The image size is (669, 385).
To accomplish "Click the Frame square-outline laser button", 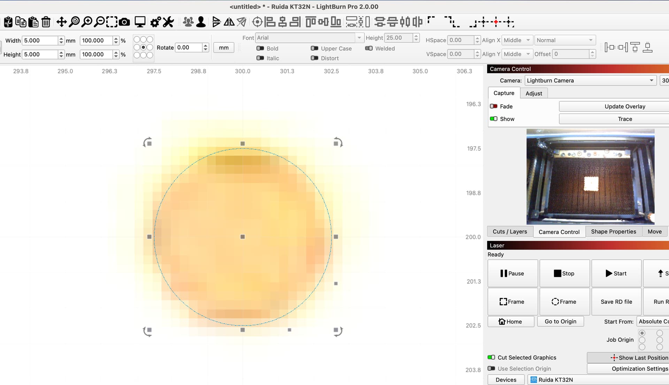I will coord(512,301).
